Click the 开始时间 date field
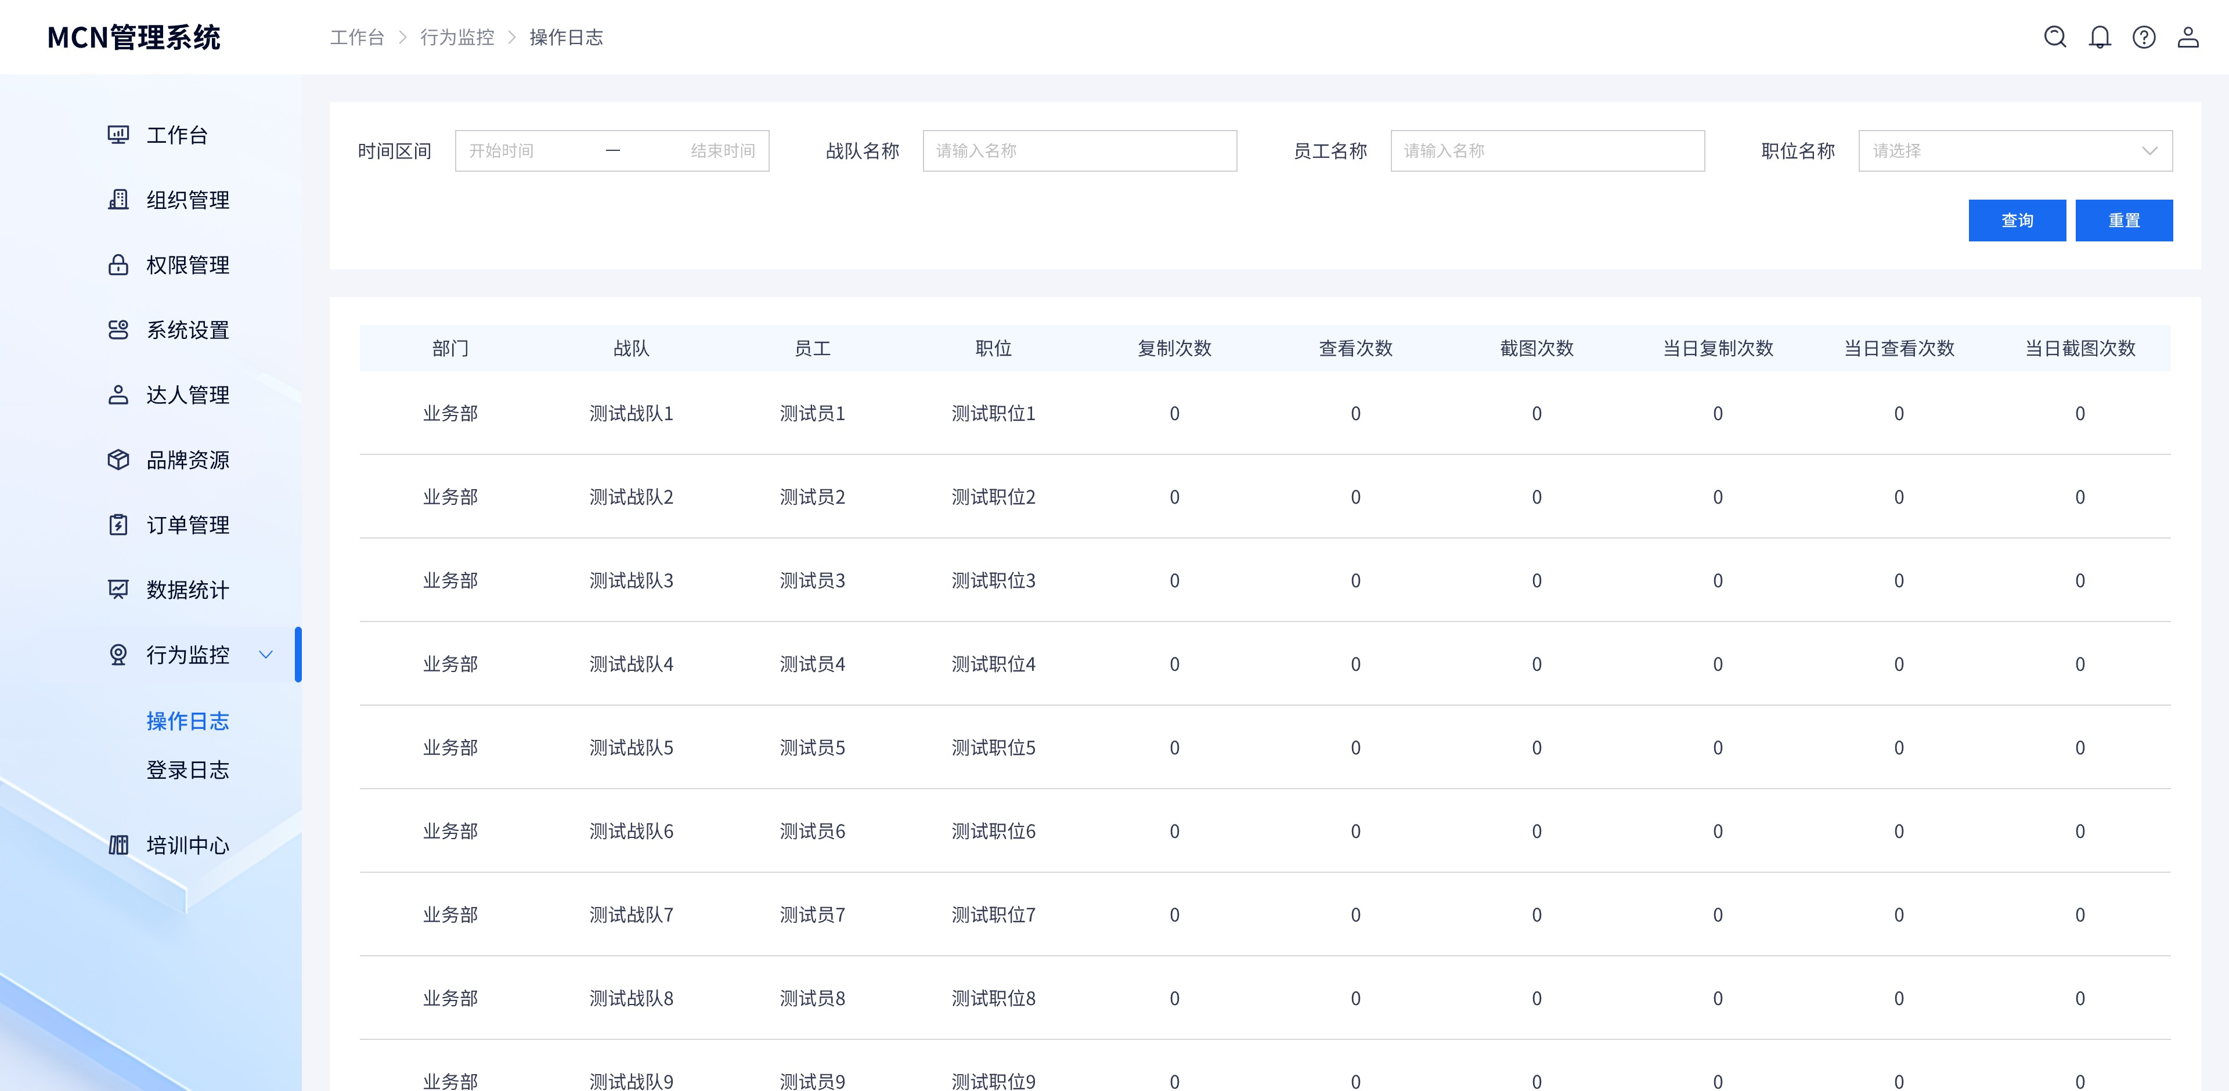The height and width of the screenshot is (1091, 2229). coord(519,150)
